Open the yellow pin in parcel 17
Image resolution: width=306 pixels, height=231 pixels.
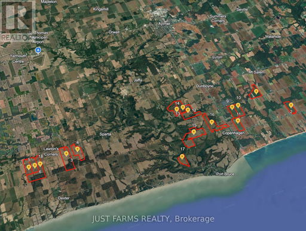click(x=182, y=157)
